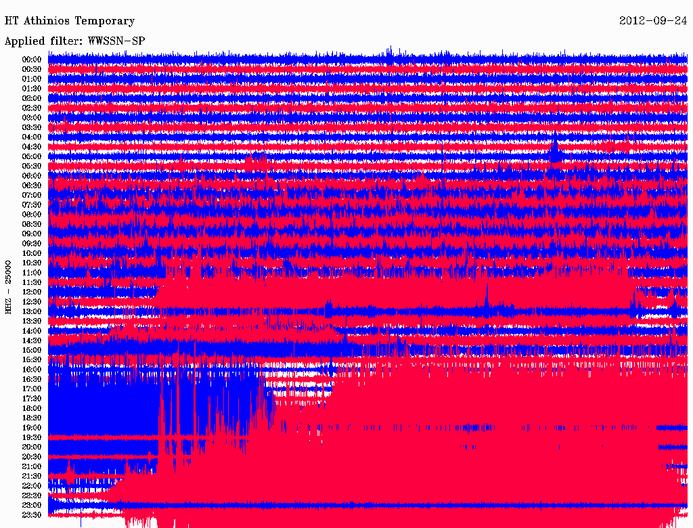This screenshot has width=693, height=528.
Task: Click the 12:00 time label
Action: click(x=32, y=292)
